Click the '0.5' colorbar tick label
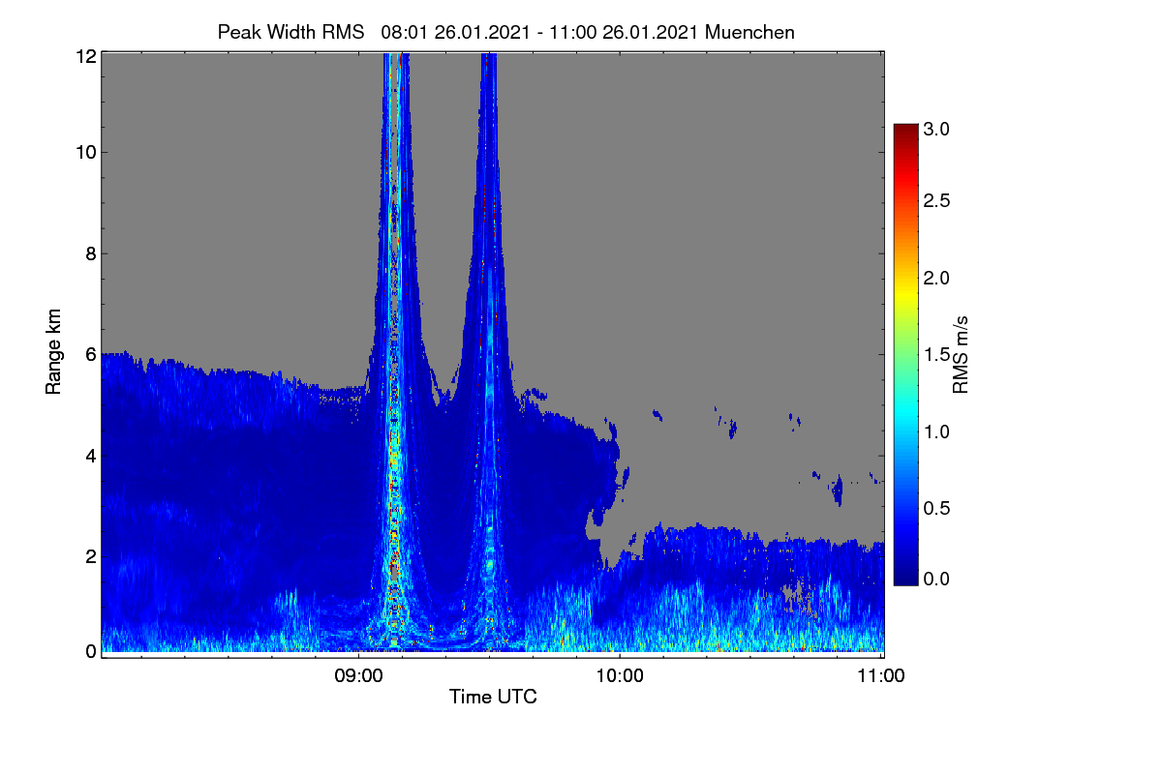Viewport: 1162px width, 774px height. tap(937, 508)
